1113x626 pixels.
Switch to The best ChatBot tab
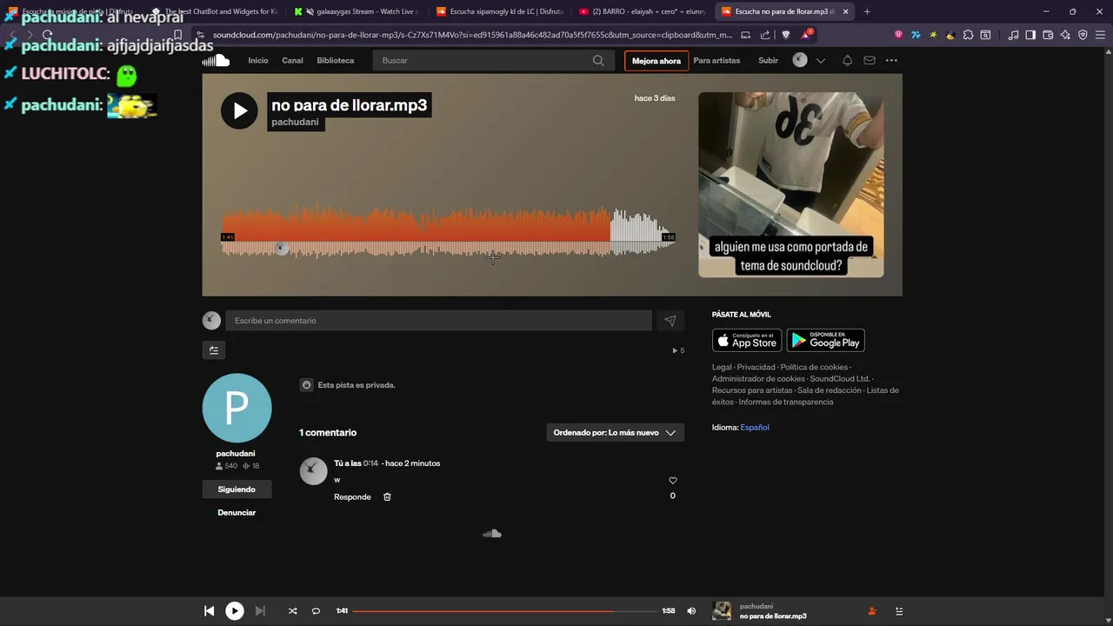(x=213, y=11)
